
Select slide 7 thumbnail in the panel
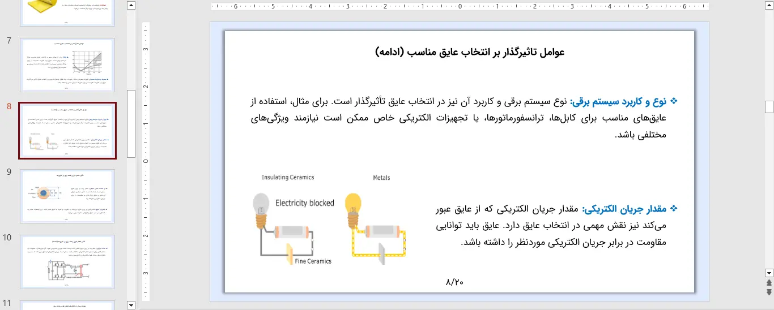coord(67,64)
